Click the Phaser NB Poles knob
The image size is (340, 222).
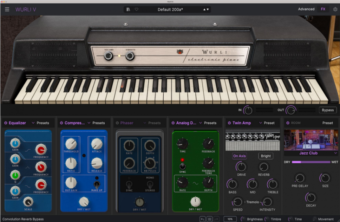point(150,163)
